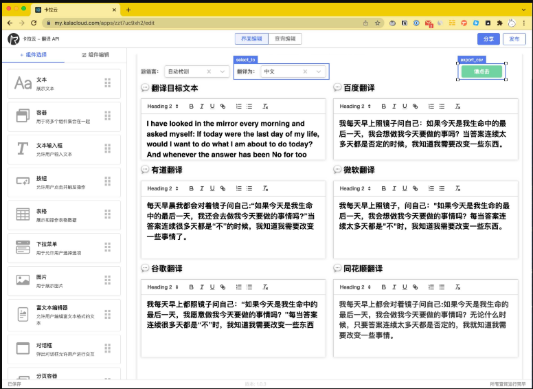Select the 富文本编辑器 component
Screen dimensions: 533x389
pos(65,315)
